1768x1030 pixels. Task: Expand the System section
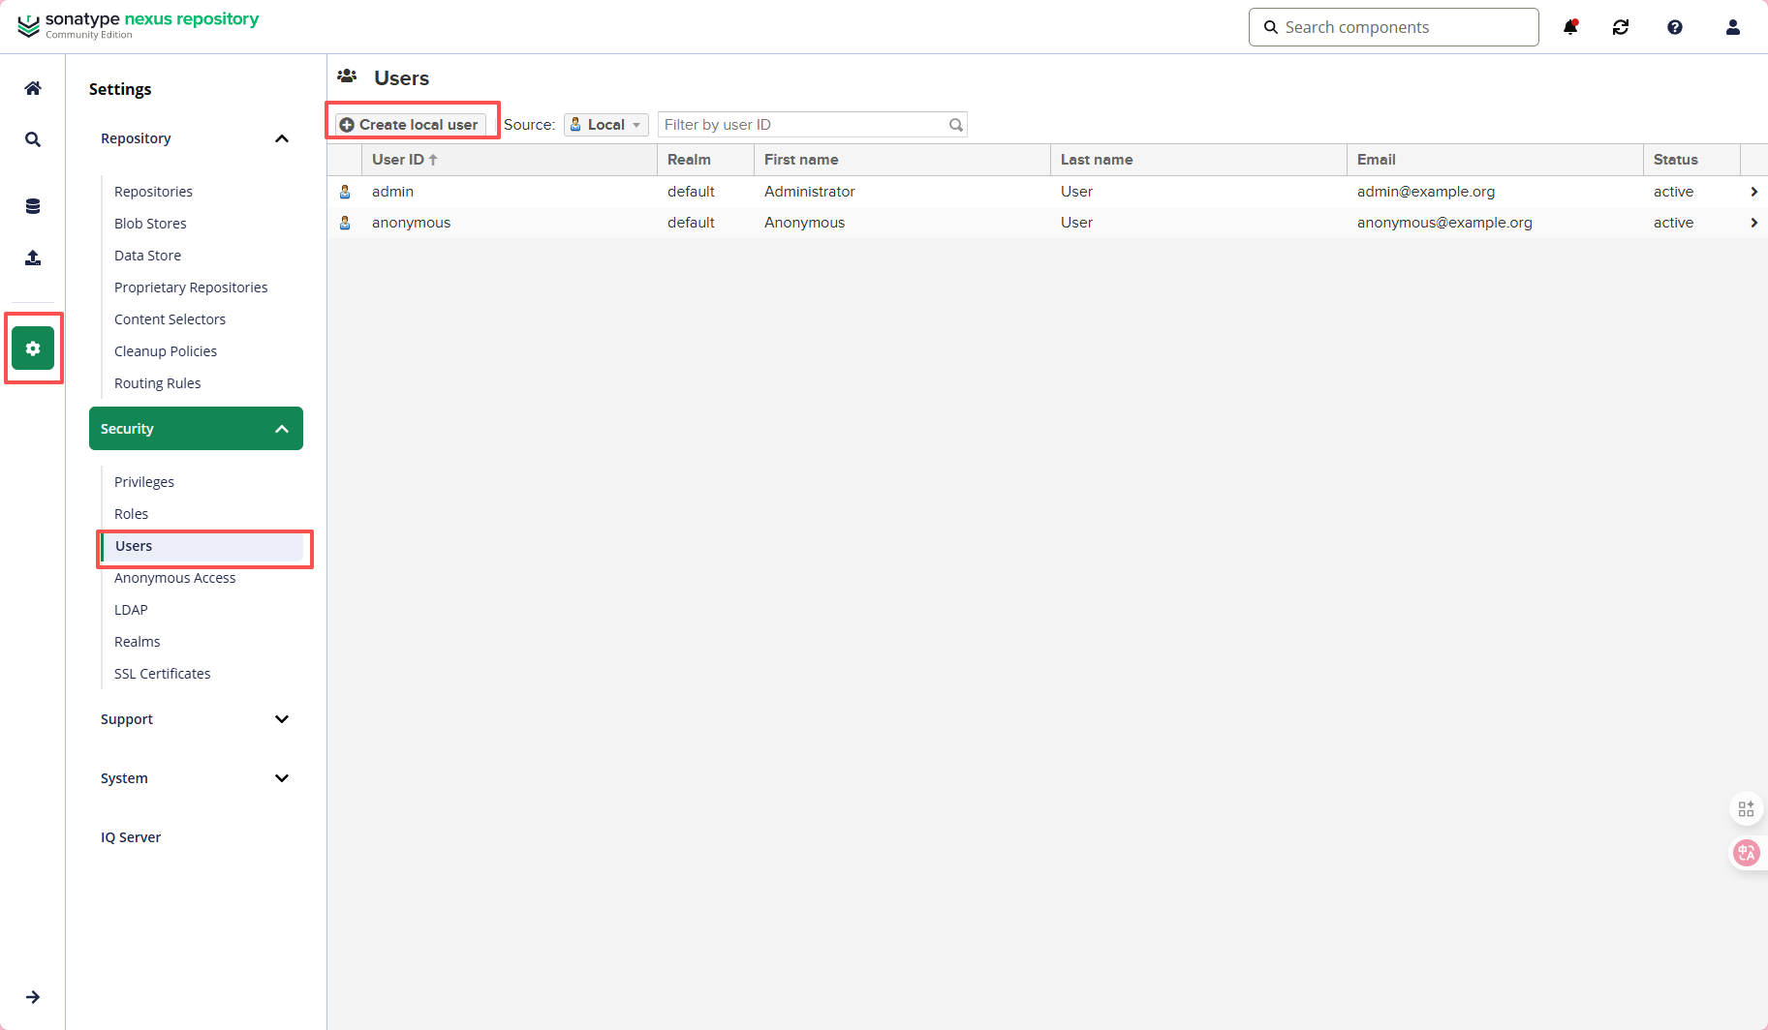[282, 778]
